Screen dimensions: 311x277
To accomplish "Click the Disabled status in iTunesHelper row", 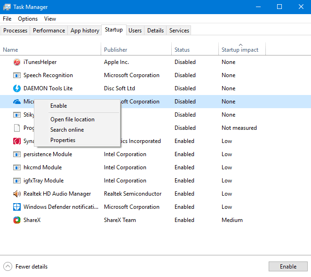I will (185, 62).
